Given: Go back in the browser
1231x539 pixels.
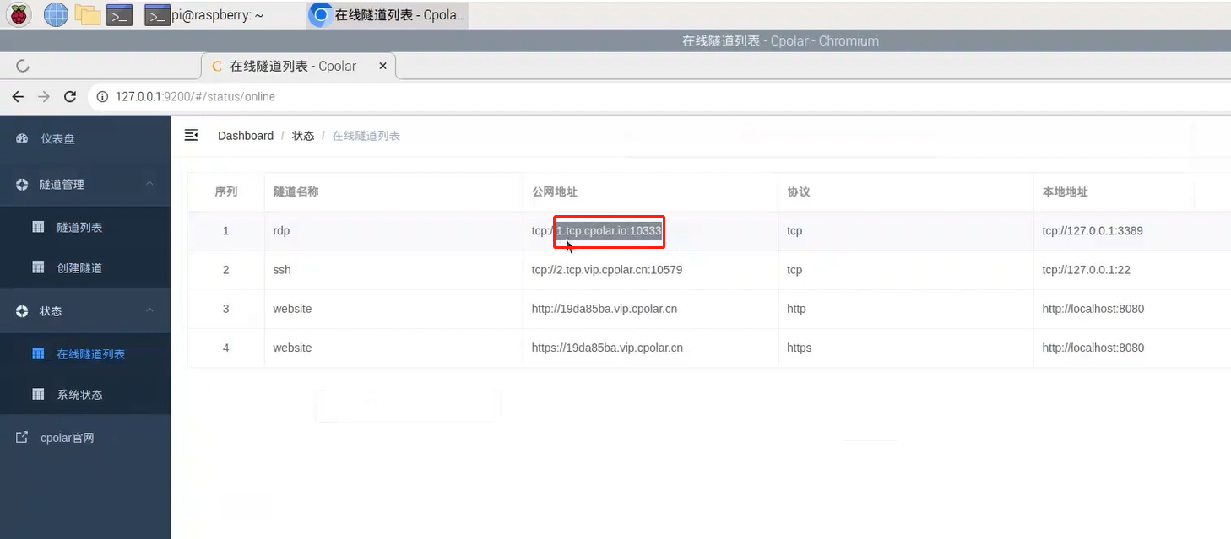Looking at the screenshot, I should tap(18, 97).
